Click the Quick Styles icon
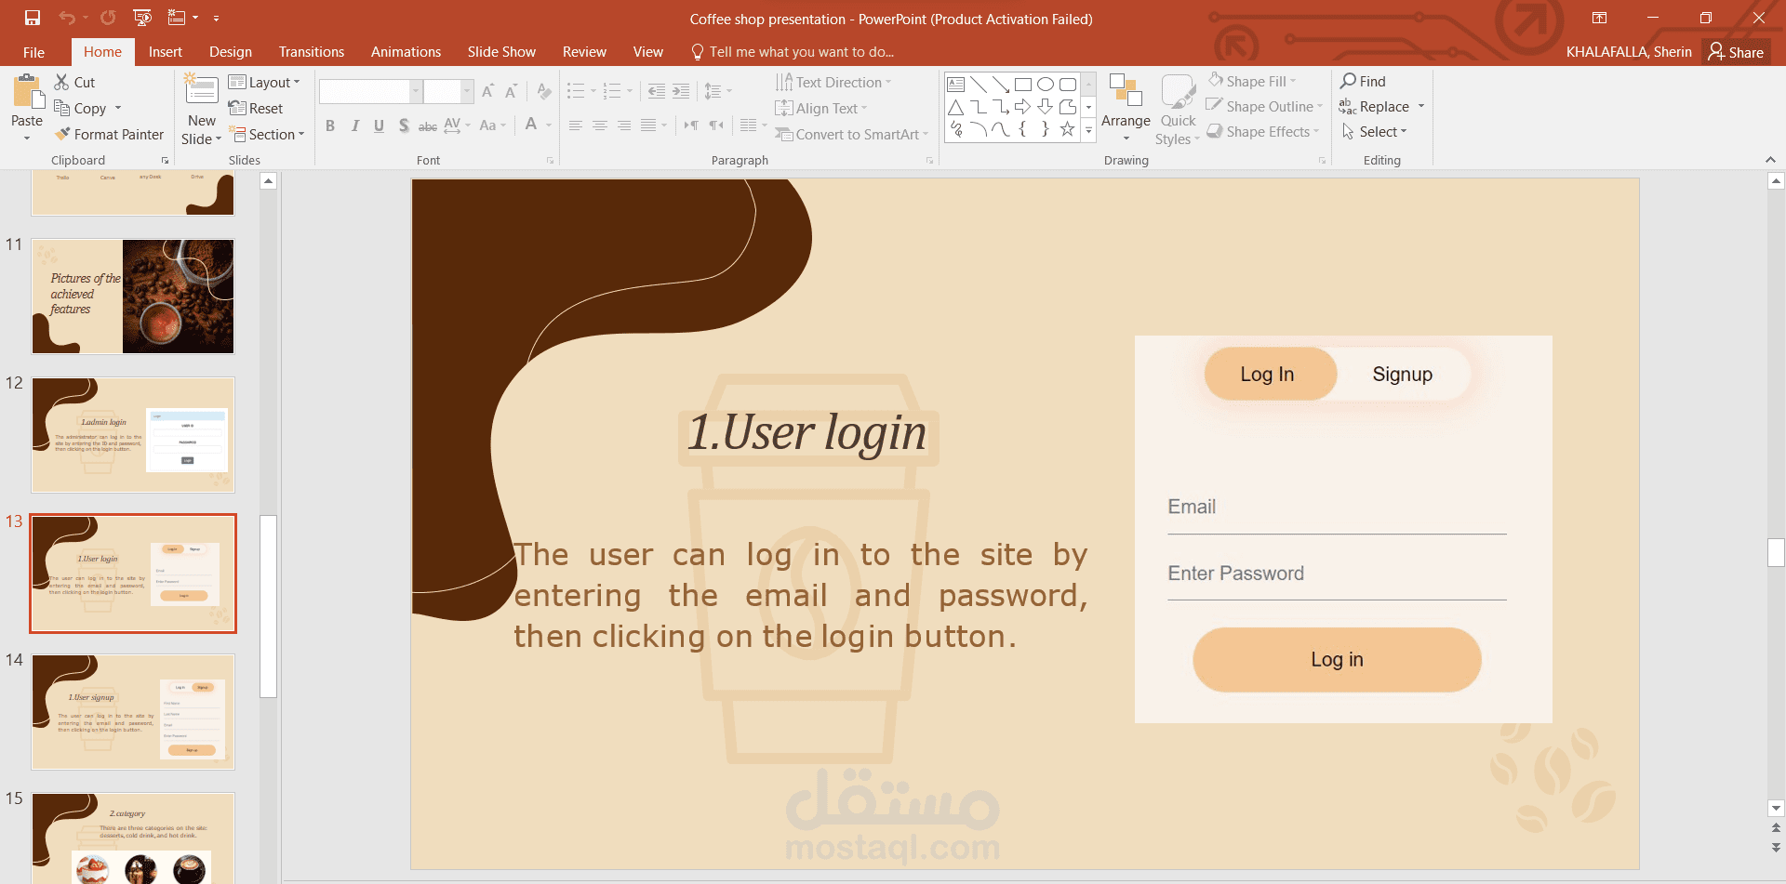This screenshot has width=1786, height=884. [1178, 92]
